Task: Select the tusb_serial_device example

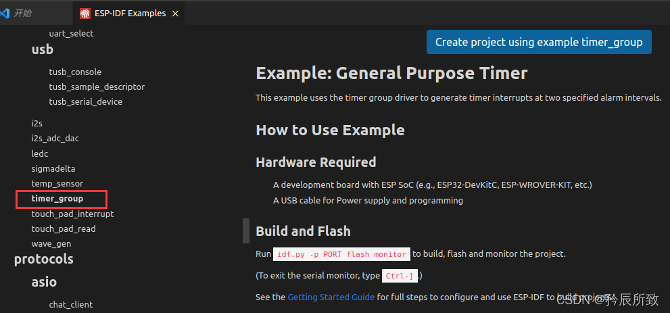Action: pyautogui.click(x=86, y=101)
